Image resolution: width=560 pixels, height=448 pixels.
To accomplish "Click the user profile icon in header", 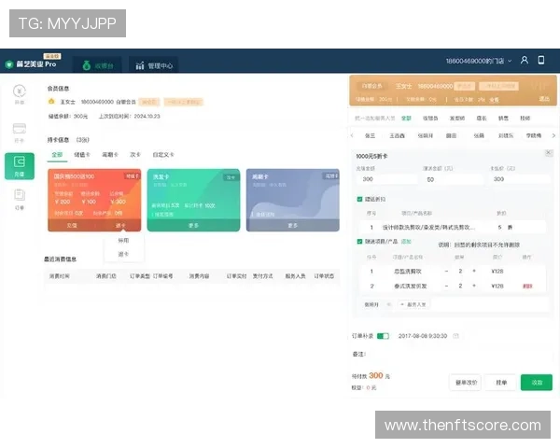I will [x=524, y=60].
